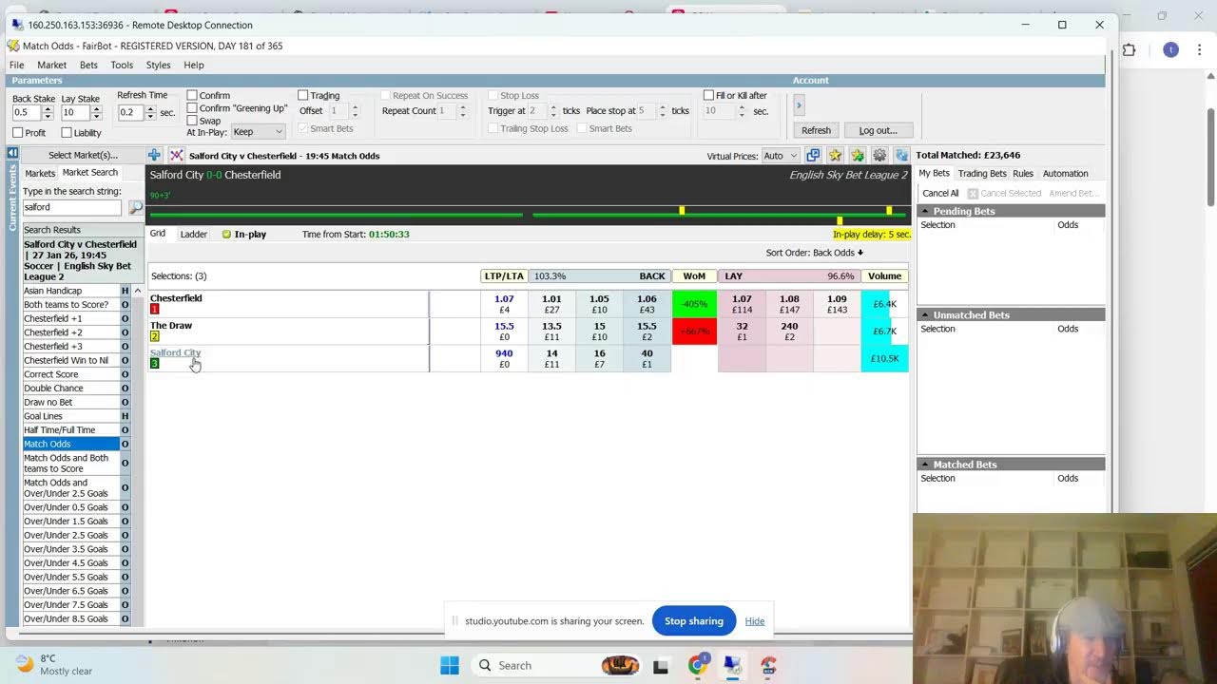Image resolution: width=1217 pixels, height=684 pixels.
Task: Click The Draw red WoM cell
Action: (x=694, y=332)
